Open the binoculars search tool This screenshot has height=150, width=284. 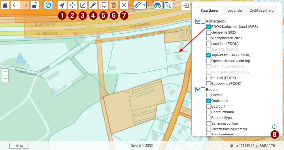click(157, 5)
